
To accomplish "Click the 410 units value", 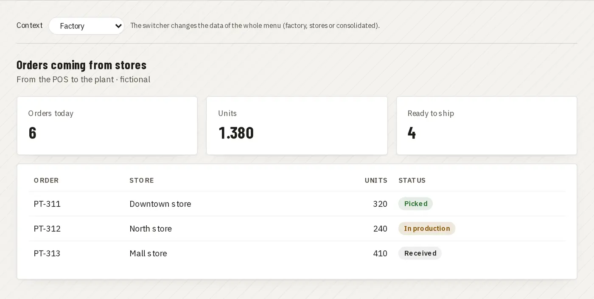I will click(380, 253).
